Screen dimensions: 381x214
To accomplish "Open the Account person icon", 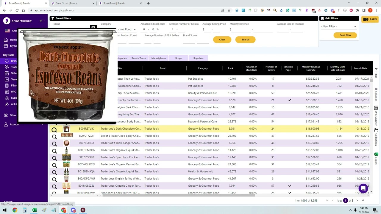I will [x=6, y=124].
